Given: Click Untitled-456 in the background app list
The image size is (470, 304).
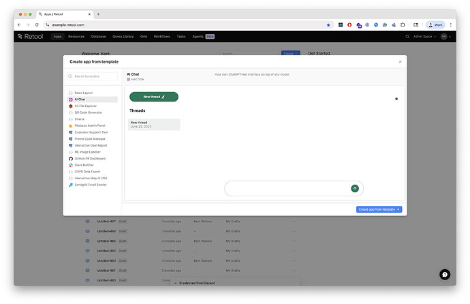Looking at the screenshot, I should pyautogui.click(x=106, y=232).
